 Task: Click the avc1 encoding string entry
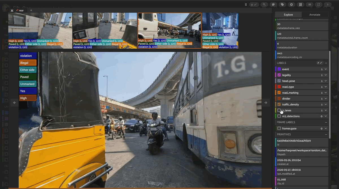coord(301,55)
